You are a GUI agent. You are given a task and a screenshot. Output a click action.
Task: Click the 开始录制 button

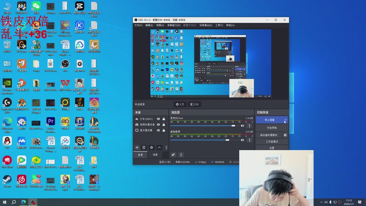click(272, 128)
